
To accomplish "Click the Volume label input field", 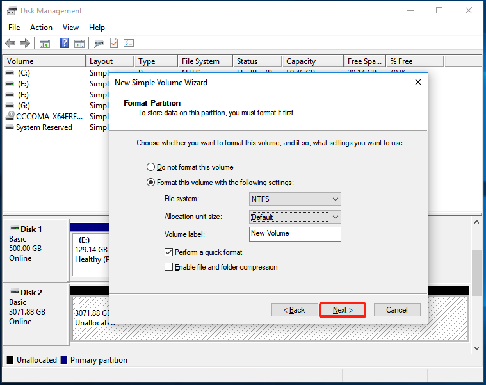I will point(295,234).
